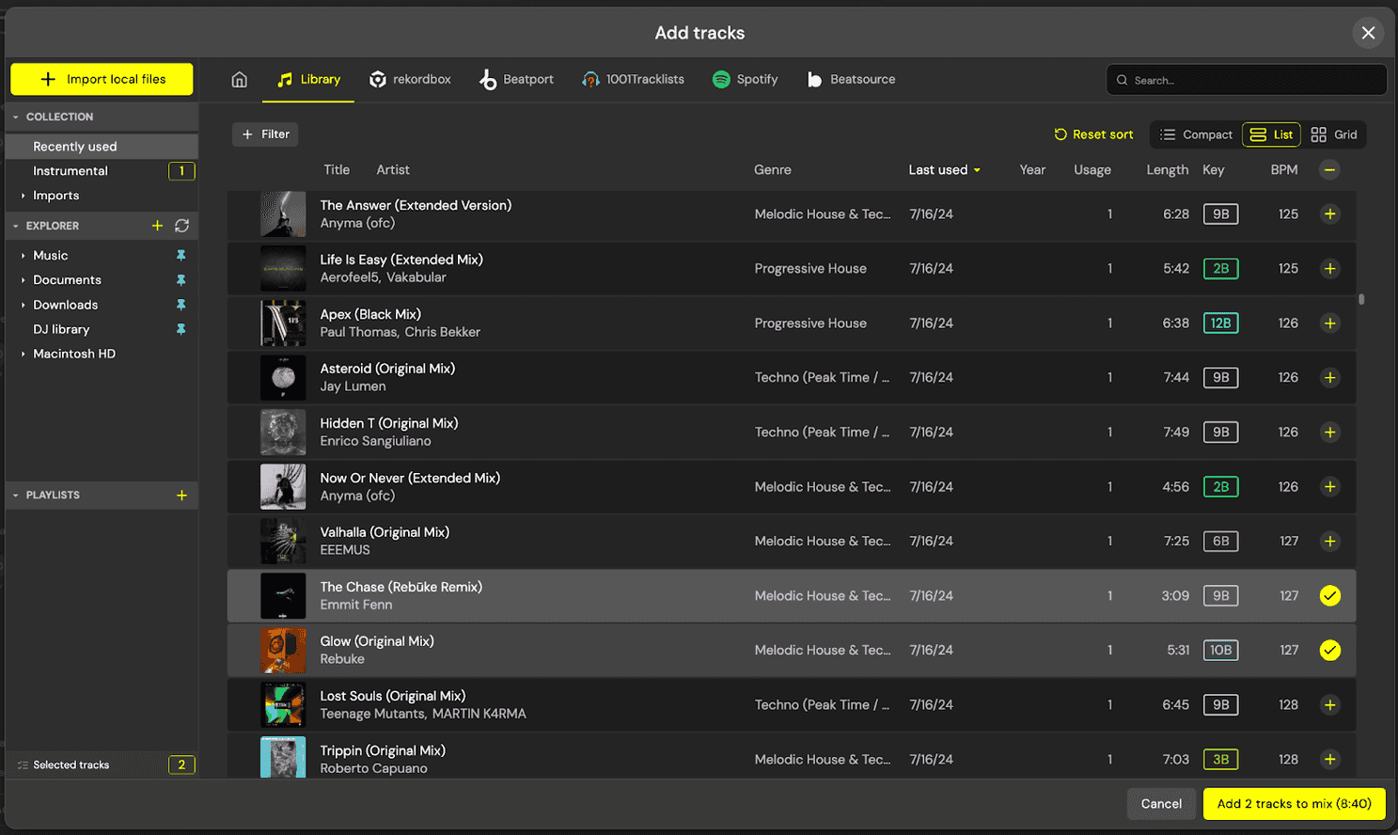The height and width of the screenshot is (835, 1398).
Task: Create a new playlist with plus icon
Action: pyautogui.click(x=181, y=496)
